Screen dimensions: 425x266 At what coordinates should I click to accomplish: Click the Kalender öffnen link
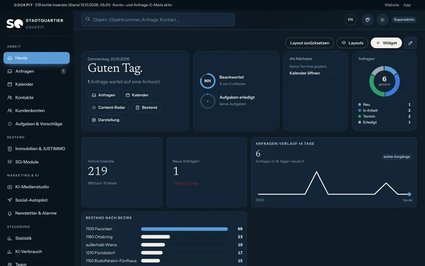[304, 73]
